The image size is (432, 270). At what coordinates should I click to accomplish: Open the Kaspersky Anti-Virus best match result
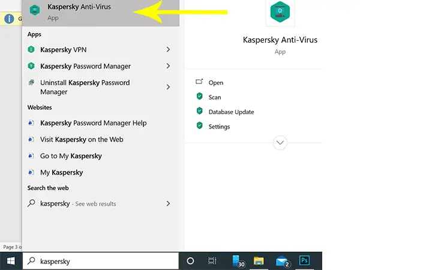pos(101,13)
